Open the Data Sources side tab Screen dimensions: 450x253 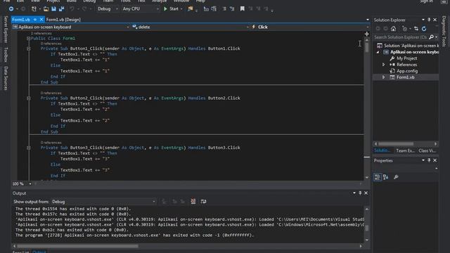pos(6,78)
